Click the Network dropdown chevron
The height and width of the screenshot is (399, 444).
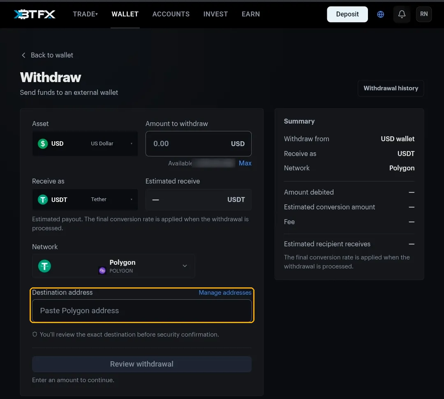click(x=185, y=266)
